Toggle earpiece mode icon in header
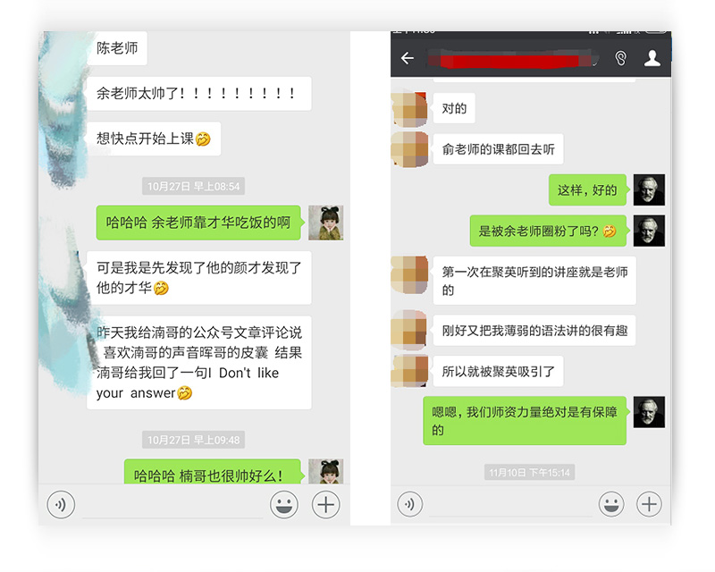 [620, 58]
